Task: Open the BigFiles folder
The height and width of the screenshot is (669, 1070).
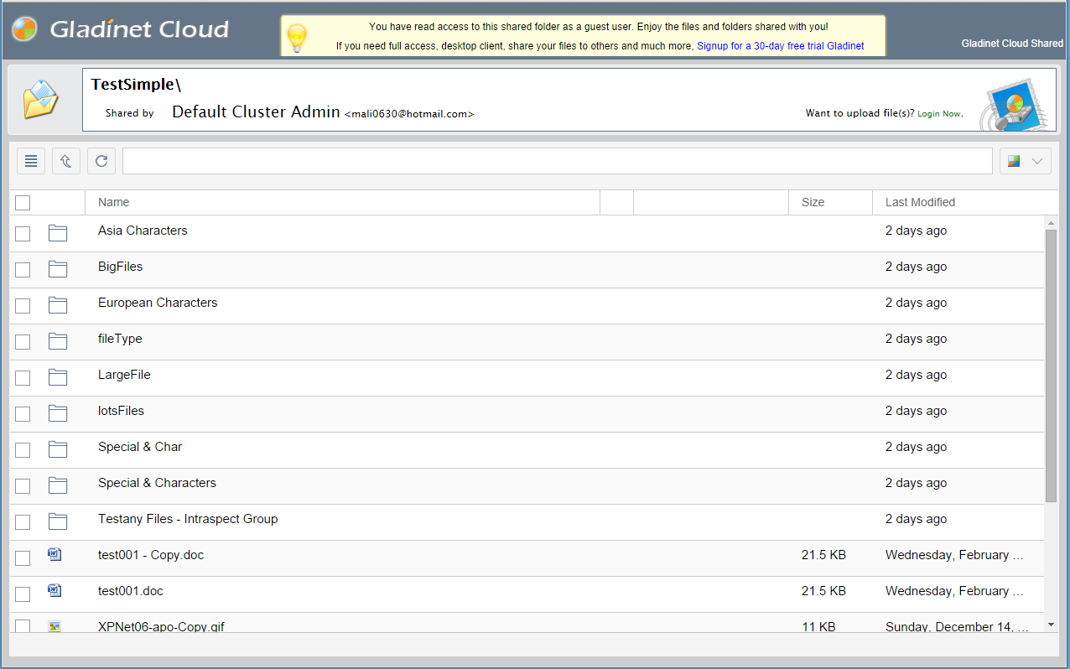Action: (121, 267)
